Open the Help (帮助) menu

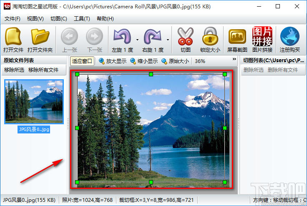105,19
